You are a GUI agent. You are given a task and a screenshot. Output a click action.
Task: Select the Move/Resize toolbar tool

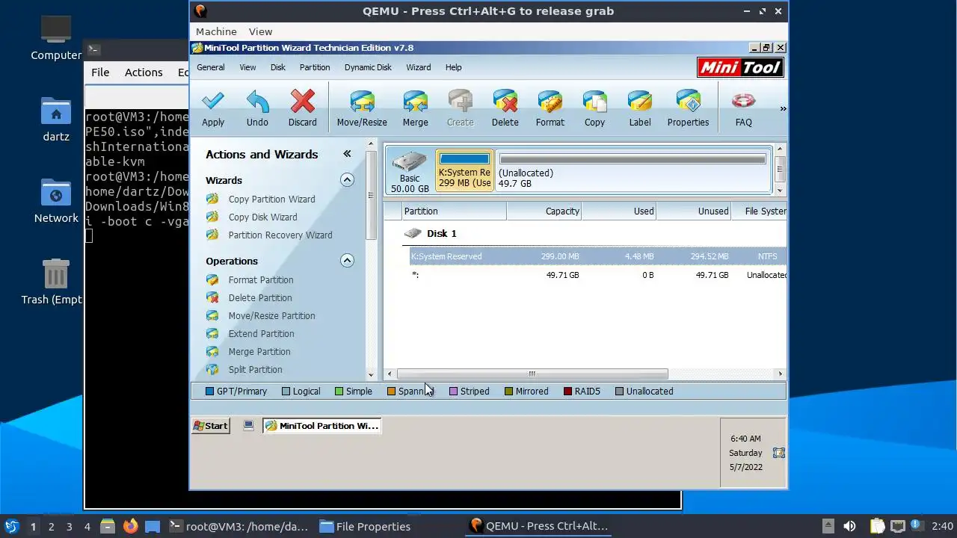(x=362, y=108)
